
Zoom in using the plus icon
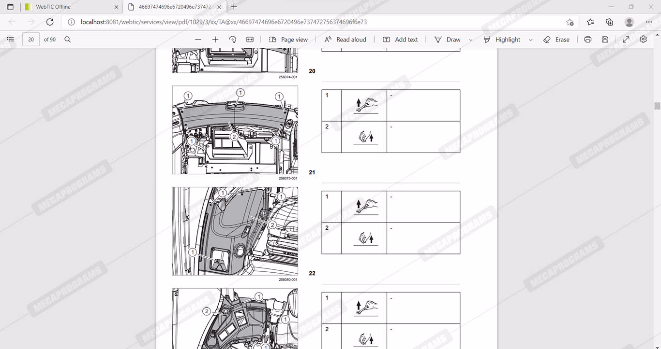[215, 40]
